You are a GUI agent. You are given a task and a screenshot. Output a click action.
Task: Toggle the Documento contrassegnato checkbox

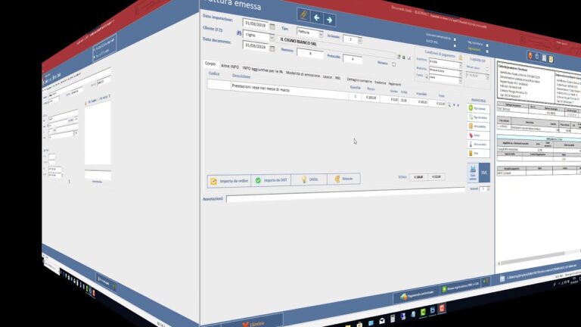(455, 39)
